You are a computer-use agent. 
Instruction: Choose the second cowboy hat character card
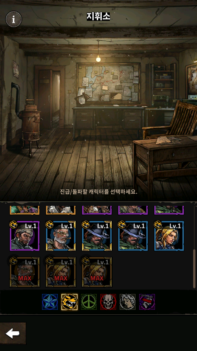133,236
